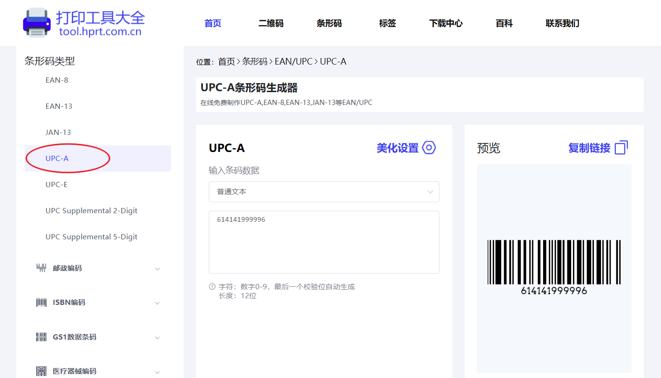Click UPC-A in the breadcrumb
661x378 pixels.
pyautogui.click(x=333, y=61)
